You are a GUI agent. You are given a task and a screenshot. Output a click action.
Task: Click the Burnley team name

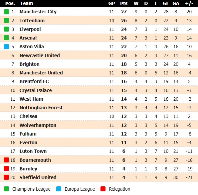pyautogui.click(x=28, y=169)
